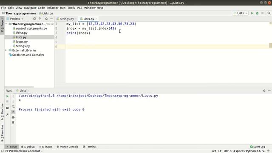Pin the Run tab
Viewport: 272px width, 153px height.
(7, 114)
